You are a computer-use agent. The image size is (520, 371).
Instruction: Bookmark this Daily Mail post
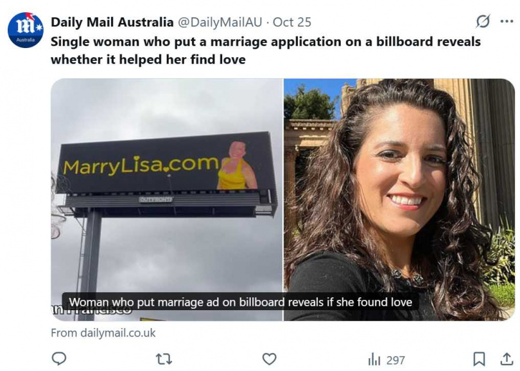coord(479,359)
